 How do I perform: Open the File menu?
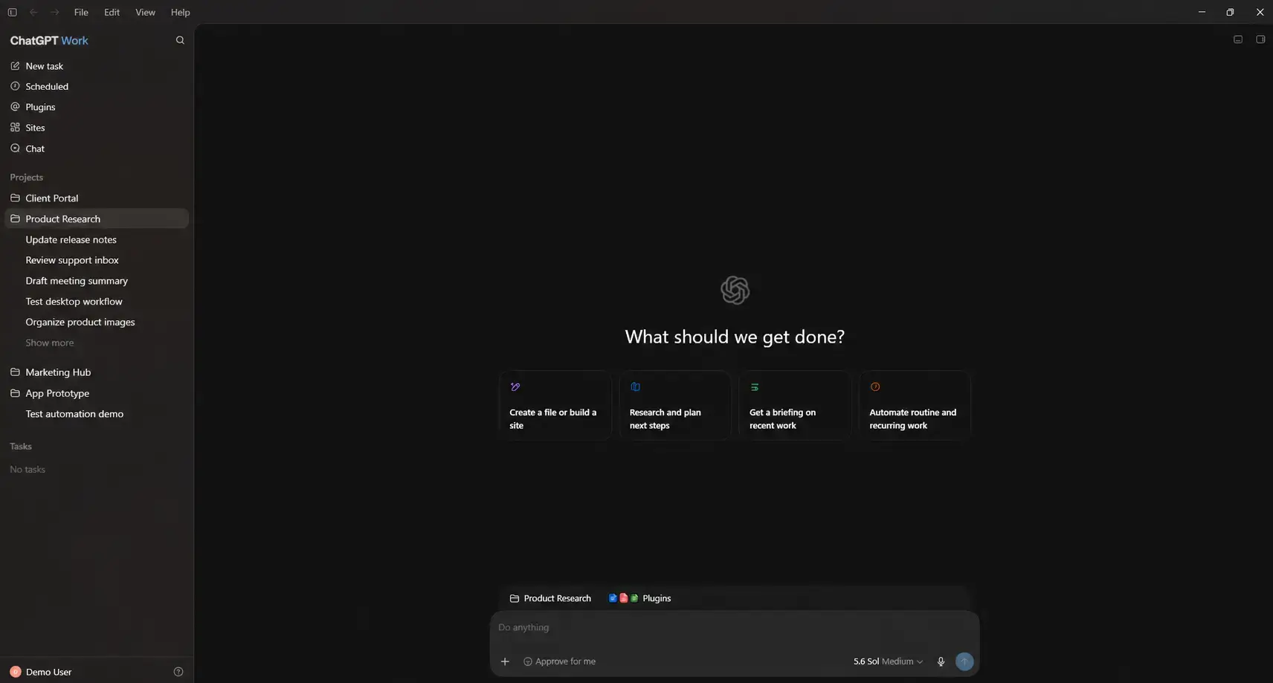tap(81, 12)
